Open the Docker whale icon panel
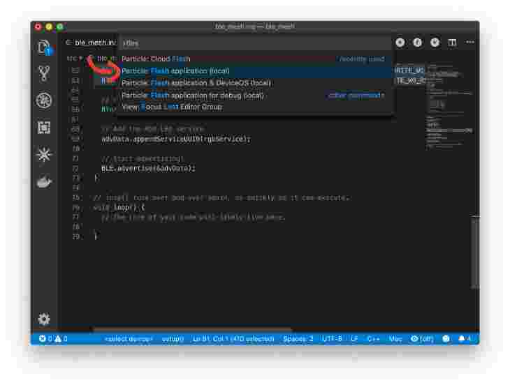This screenshot has width=510, height=385. pos(44,182)
